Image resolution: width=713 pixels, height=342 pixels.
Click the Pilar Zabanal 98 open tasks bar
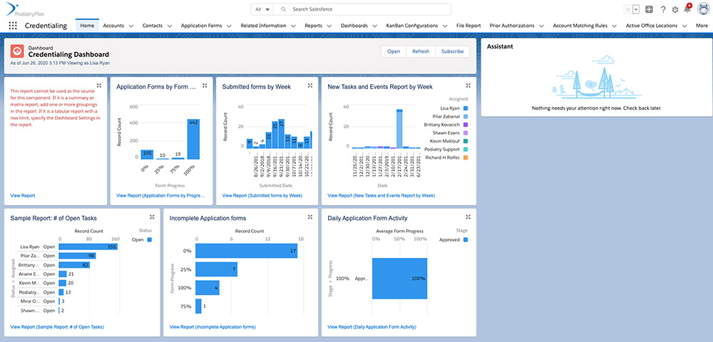77,256
